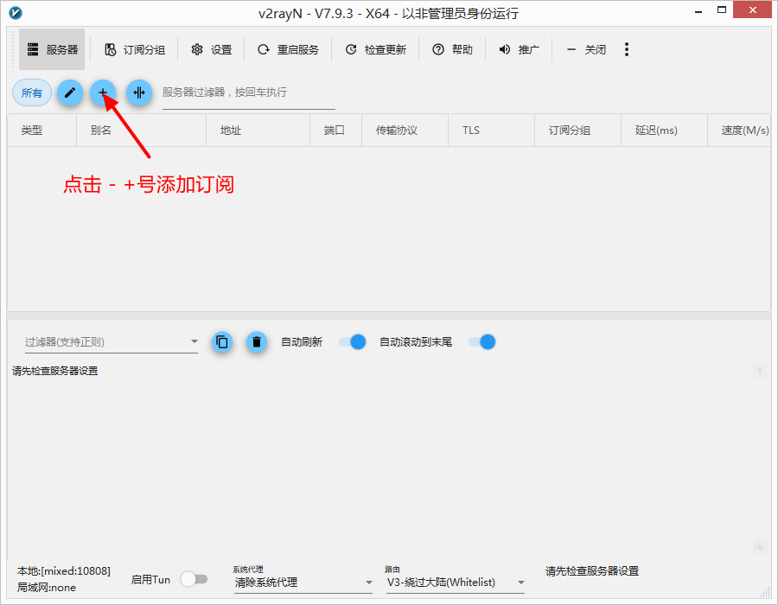Click the copy log icon
This screenshot has height=605, width=778.
tap(222, 342)
